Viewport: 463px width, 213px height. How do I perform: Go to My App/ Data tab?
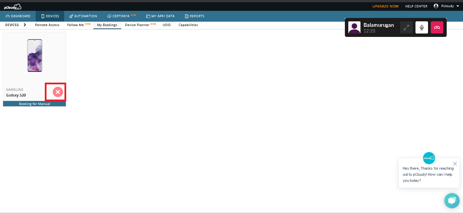[x=160, y=16]
